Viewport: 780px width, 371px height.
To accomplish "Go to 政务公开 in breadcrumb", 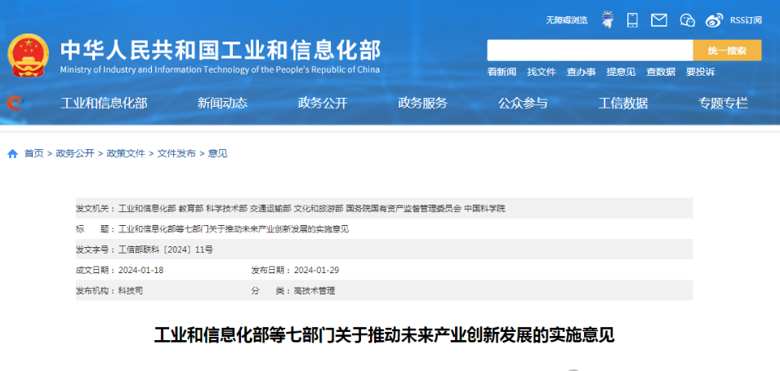I will [x=75, y=153].
